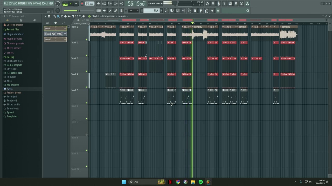
Task: Activate the Select tool in playlist
Action: click(77, 16)
